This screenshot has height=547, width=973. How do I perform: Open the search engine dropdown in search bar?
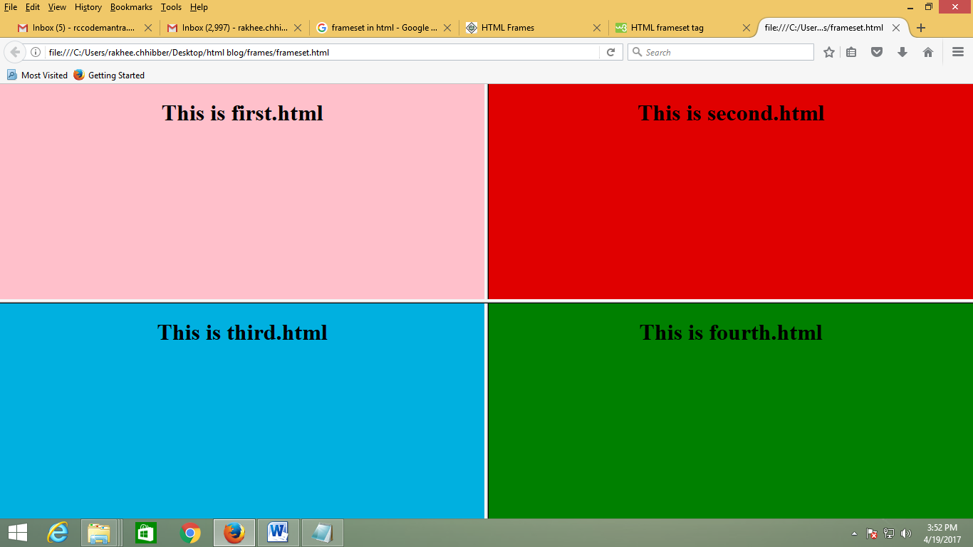click(636, 51)
